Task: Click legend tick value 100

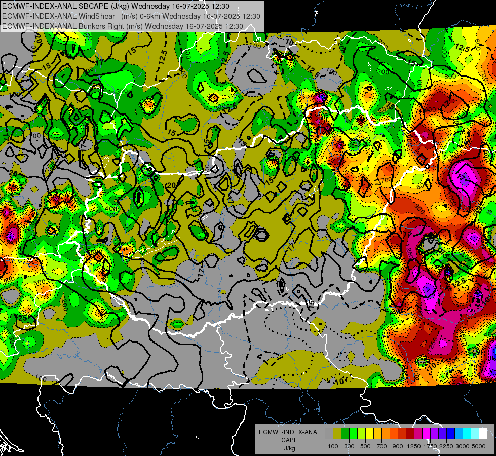Action: (333, 446)
